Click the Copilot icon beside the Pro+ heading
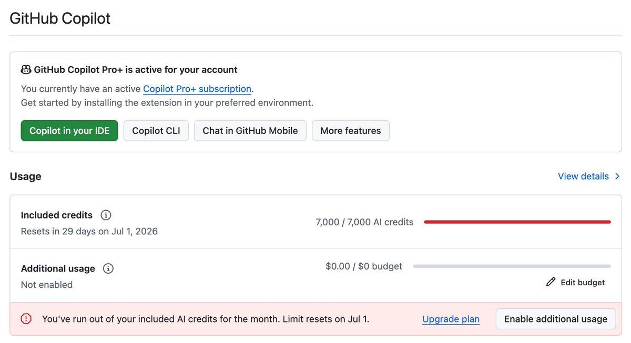The width and height of the screenshot is (631, 343). click(26, 69)
